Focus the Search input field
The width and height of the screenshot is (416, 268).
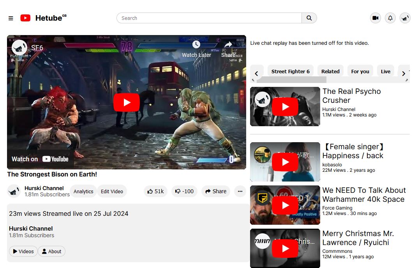click(209, 18)
